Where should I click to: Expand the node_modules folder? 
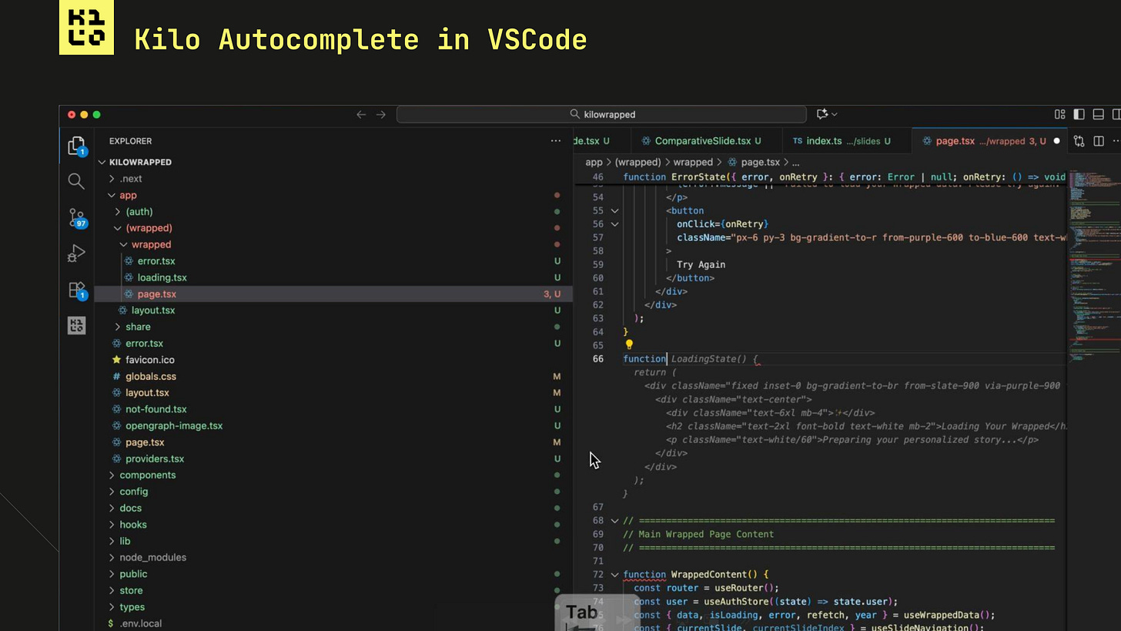pos(152,557)
